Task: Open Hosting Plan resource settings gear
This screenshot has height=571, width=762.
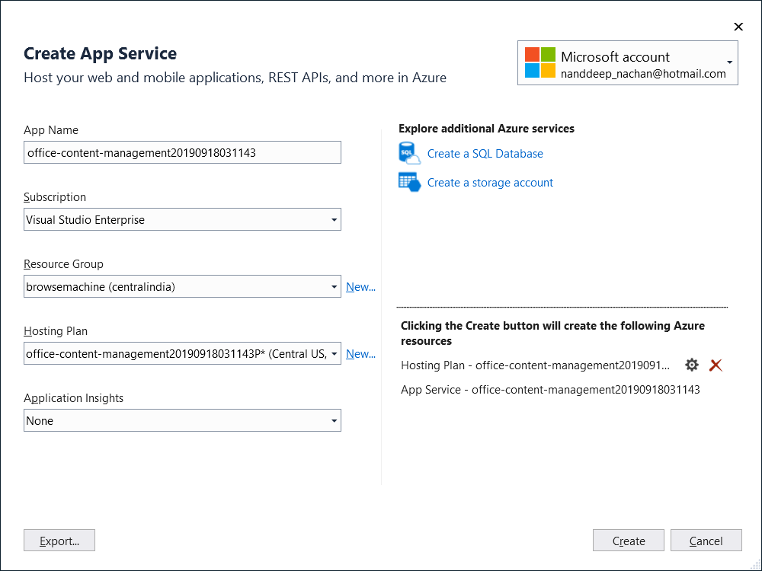Action: [691, 365]
